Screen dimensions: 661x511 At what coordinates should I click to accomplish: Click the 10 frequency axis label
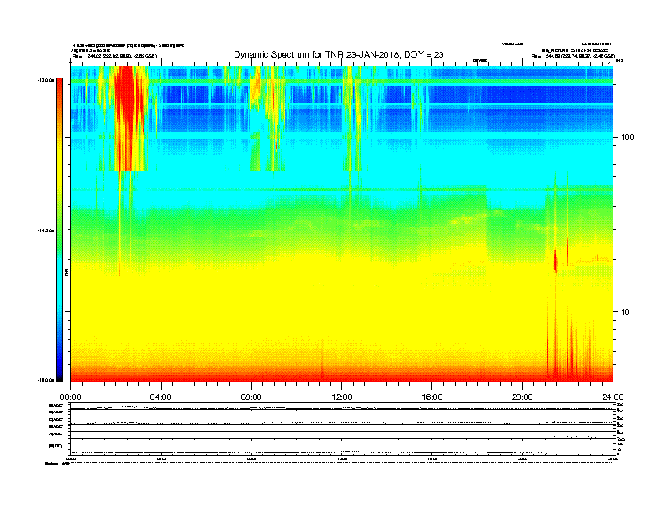626,312
